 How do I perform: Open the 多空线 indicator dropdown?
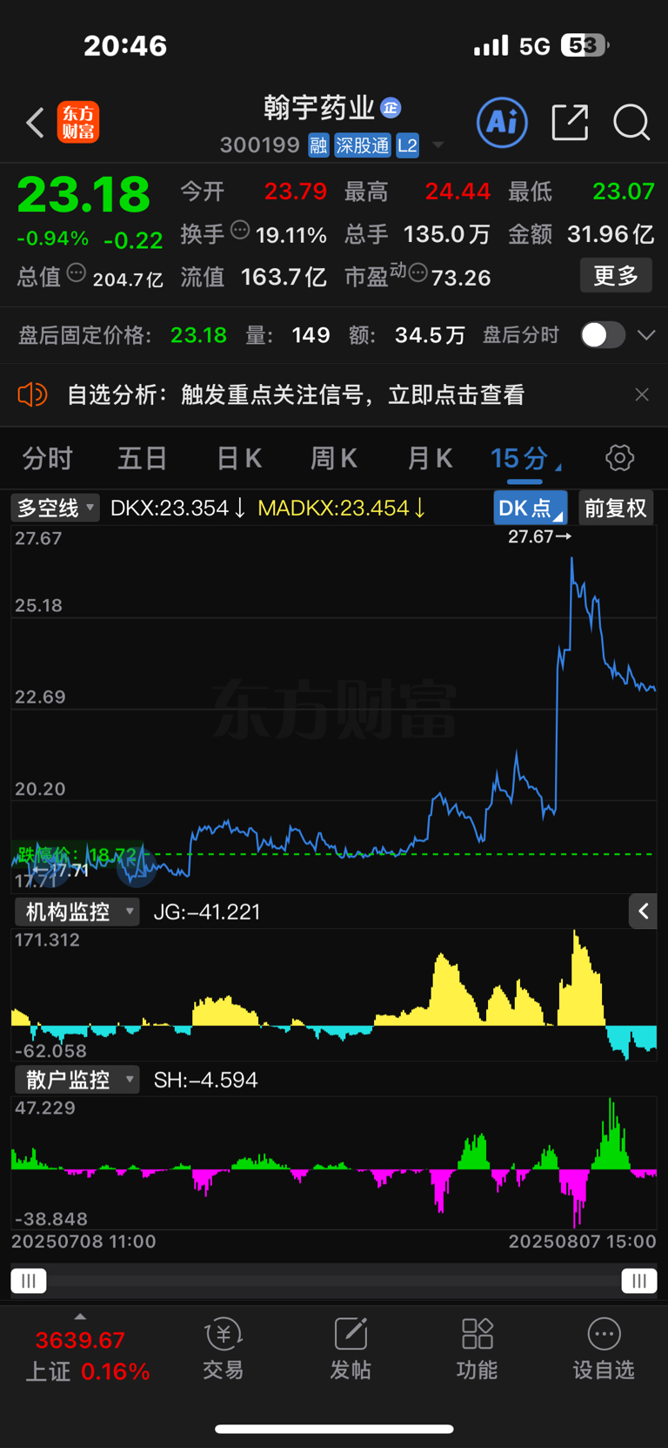coord(55,508)
